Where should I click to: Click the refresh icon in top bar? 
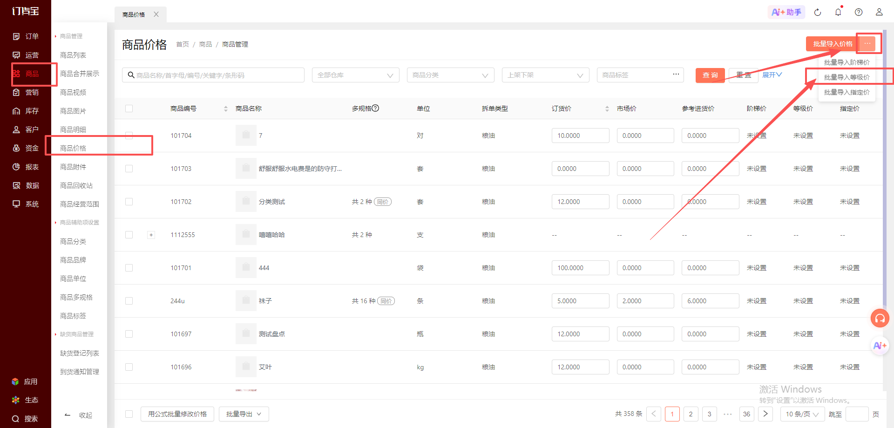[x=818, y=13]
